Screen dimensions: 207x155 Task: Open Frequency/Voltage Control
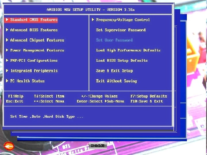(123, 20)
